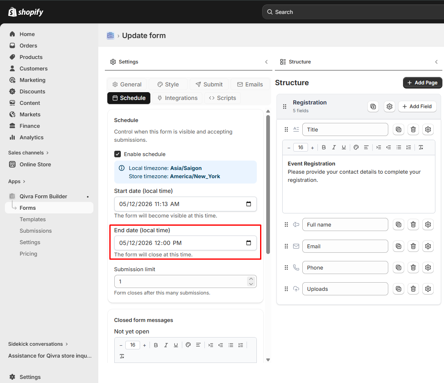Image resolution: width=444 pixels, height=383 pixels.
Task: Click Add Page button
Action: (x=422, y=83)
